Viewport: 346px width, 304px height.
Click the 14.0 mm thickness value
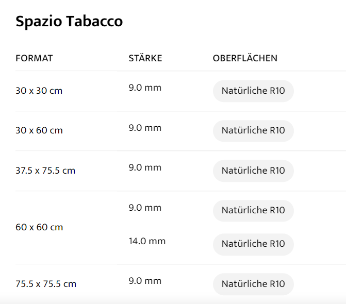coord(147,241)
